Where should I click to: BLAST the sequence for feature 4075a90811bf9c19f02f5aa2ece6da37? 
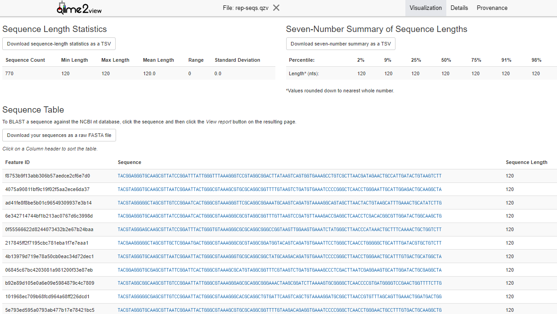pyautogui.click(x=279, y=189)
